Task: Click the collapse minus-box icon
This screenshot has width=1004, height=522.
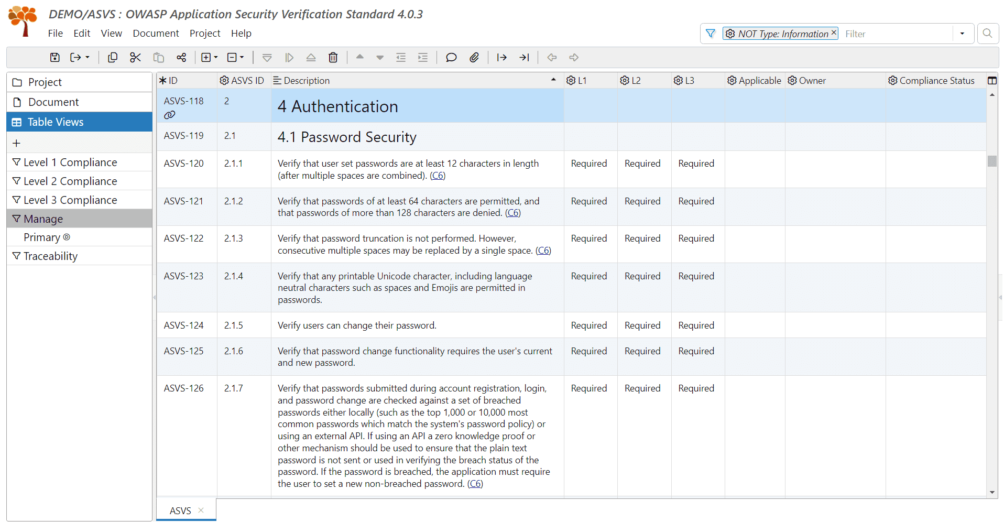Action: point(232,58)
